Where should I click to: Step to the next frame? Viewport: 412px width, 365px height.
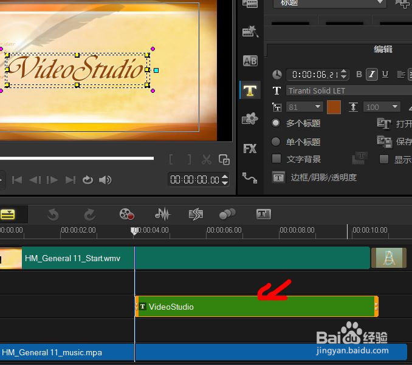(52, 180)
